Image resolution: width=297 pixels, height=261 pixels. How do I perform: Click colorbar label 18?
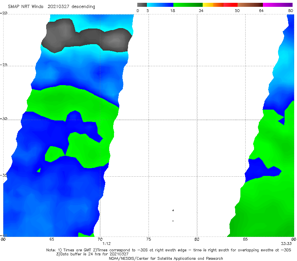coord(173,11)
